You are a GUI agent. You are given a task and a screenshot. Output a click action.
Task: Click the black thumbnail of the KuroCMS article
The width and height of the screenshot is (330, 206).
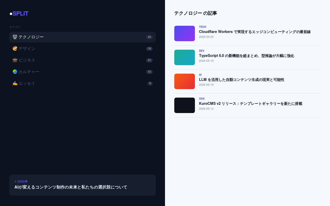[x=185, y=105]
